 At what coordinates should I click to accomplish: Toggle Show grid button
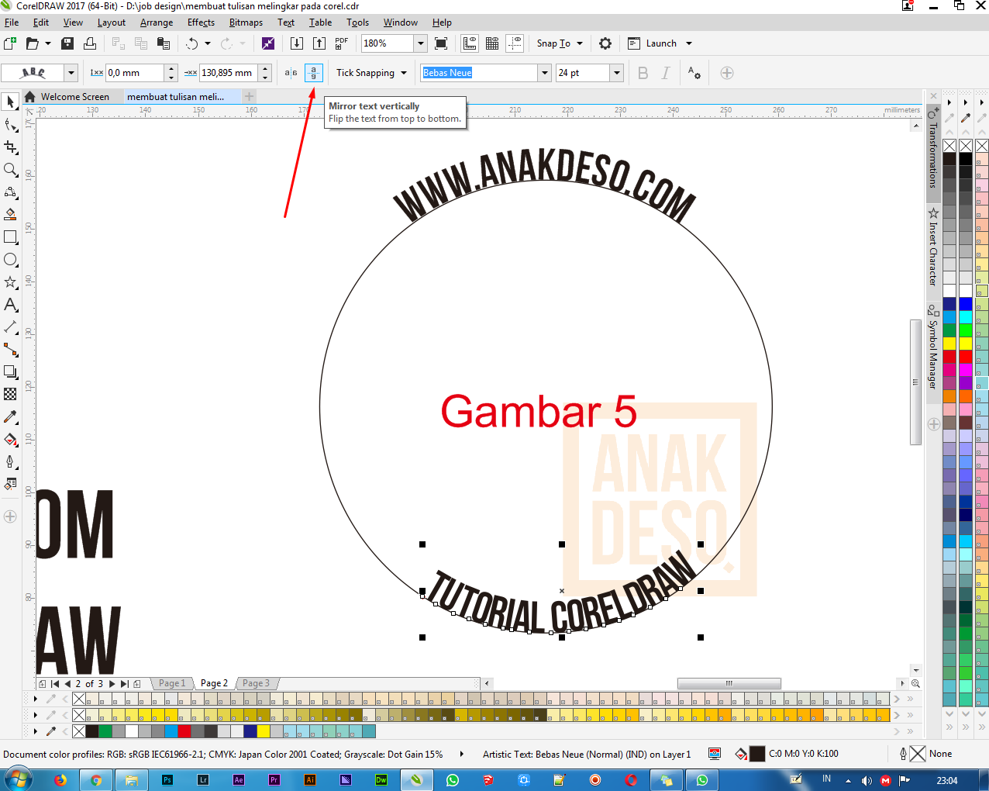492,43
